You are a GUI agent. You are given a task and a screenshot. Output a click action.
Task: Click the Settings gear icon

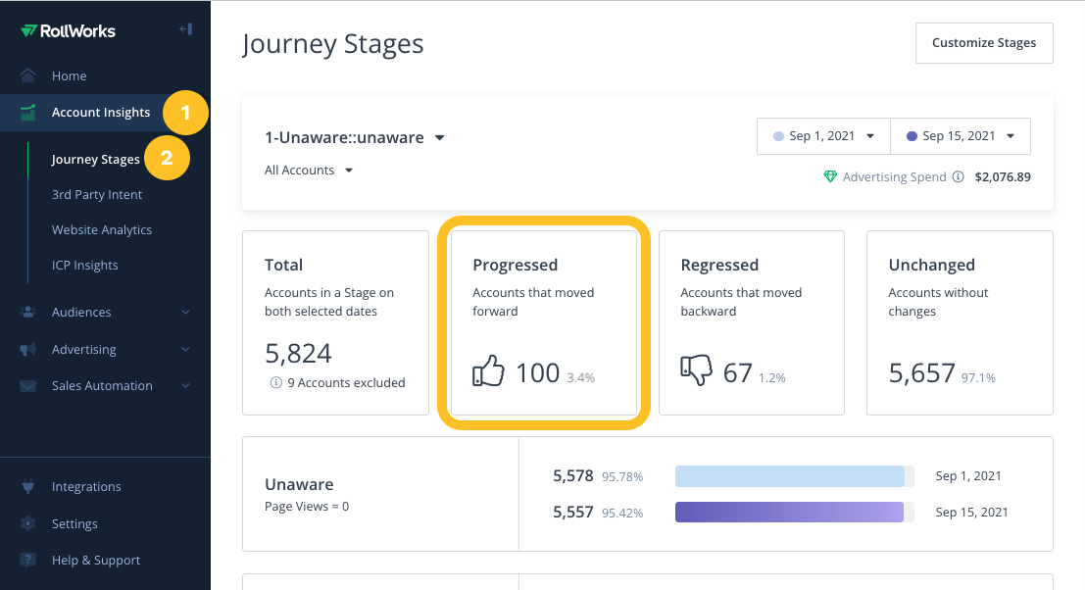coord(27,523)
